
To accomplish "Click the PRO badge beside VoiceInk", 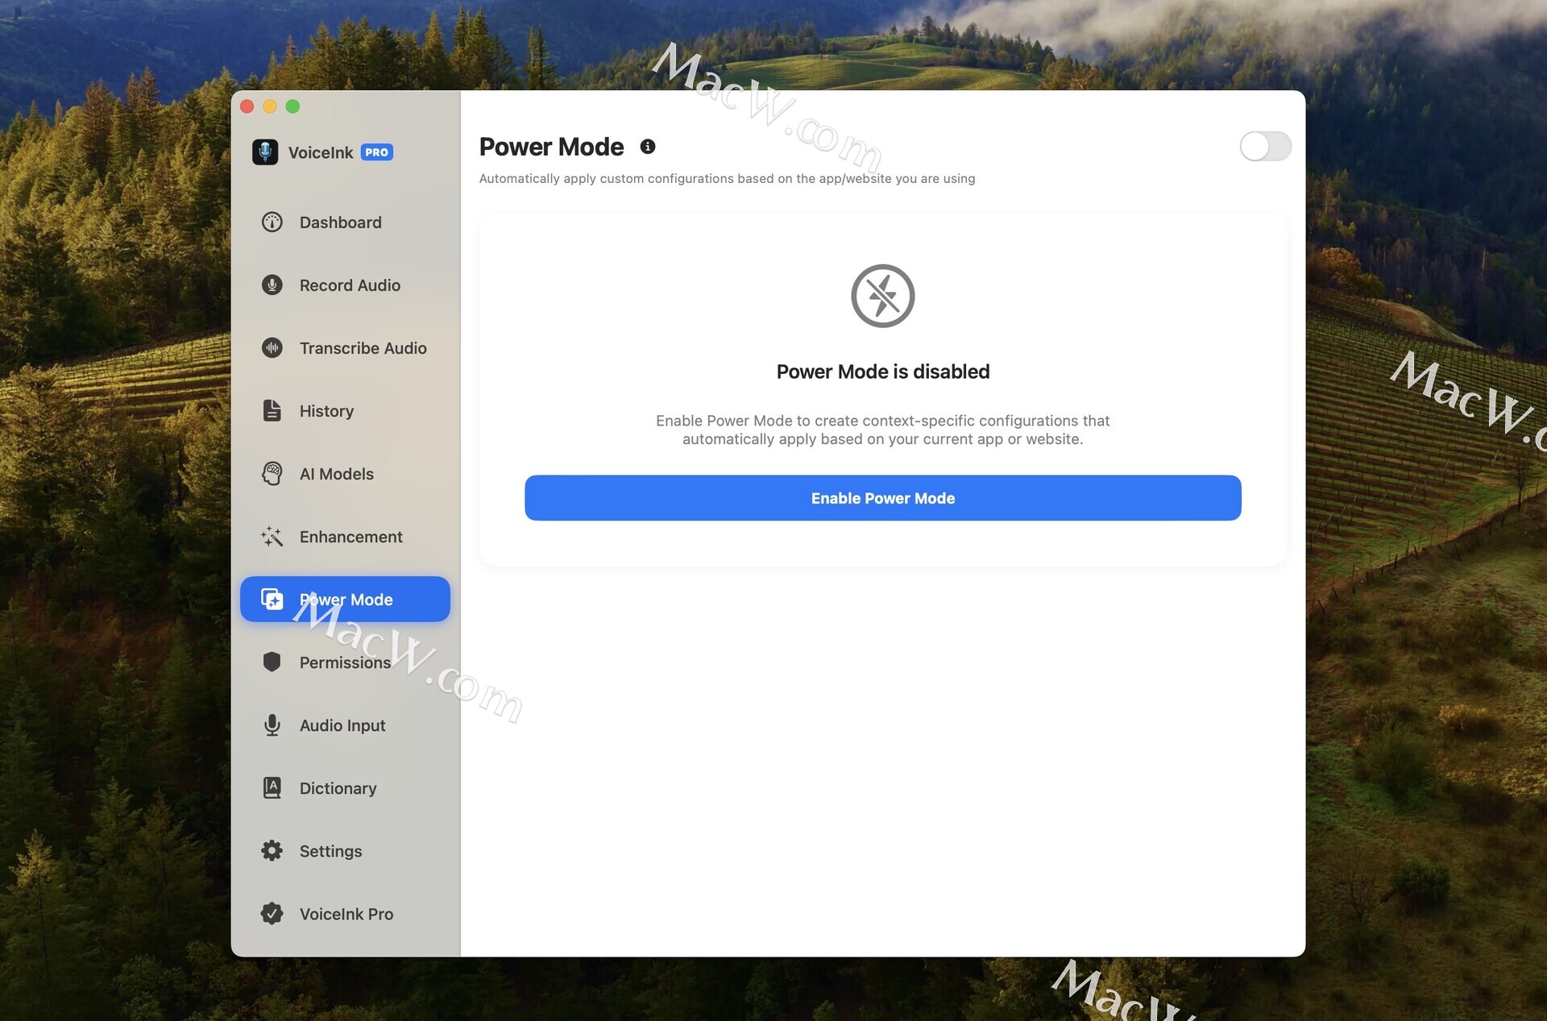I will click(376, 152).
